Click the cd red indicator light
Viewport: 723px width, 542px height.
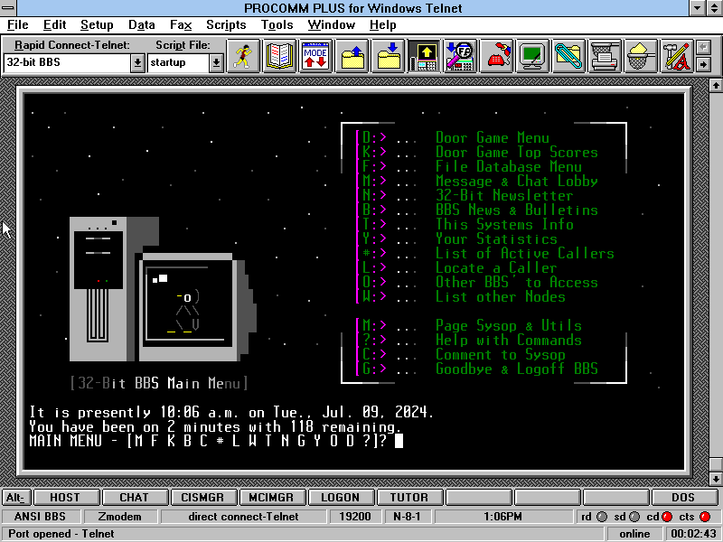pyautogui.click(x=667, y=517)
